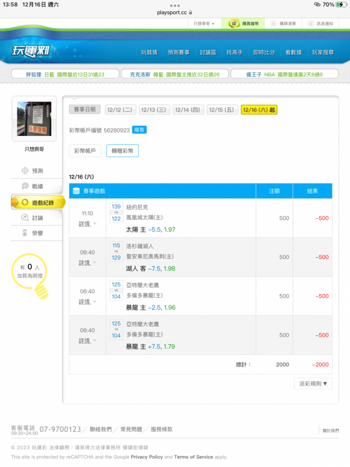The image size is (350, 467).
Task: Click the coin icon beside 購買噱幣
Action: tap(234, 23)
